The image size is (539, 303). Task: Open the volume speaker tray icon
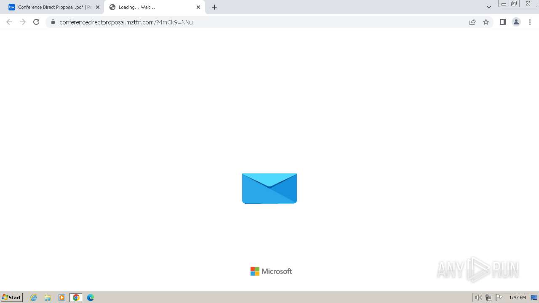click(478, 298)
